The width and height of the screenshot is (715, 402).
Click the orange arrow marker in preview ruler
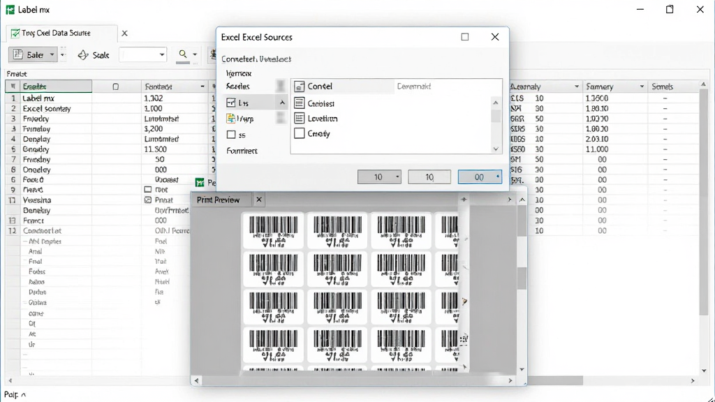[x=464, y=301]
